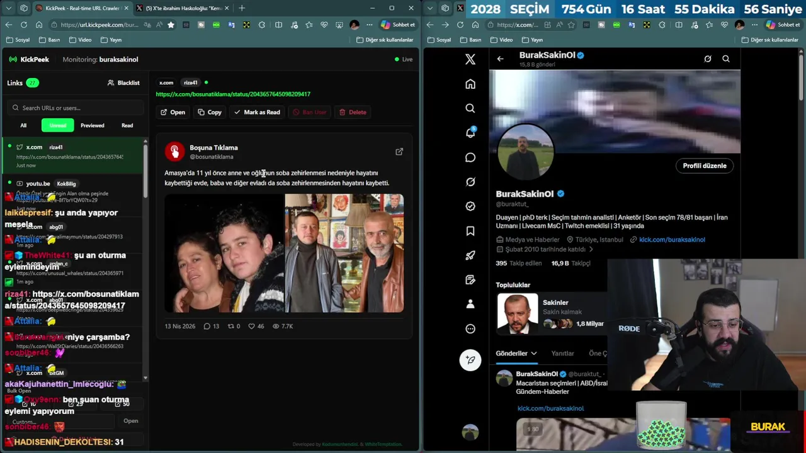Viewport: 806px width, 453px height.
Task: Click Boşuna Tıklama avatar in preview
Action: 174,152
